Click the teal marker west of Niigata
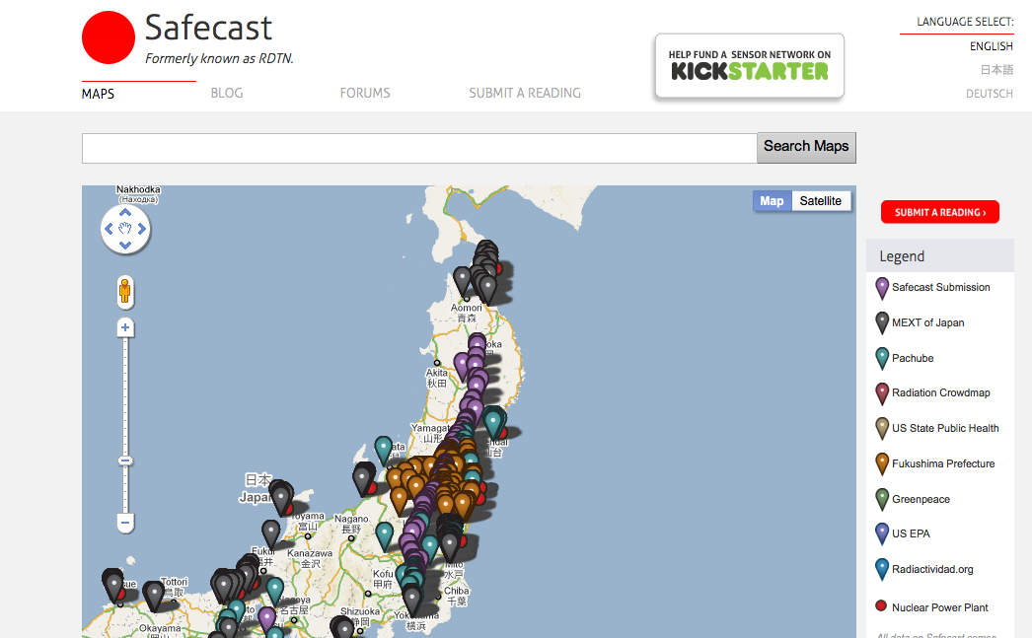The width and height of the screenshot is (1032, 638). tap(384, 450)
